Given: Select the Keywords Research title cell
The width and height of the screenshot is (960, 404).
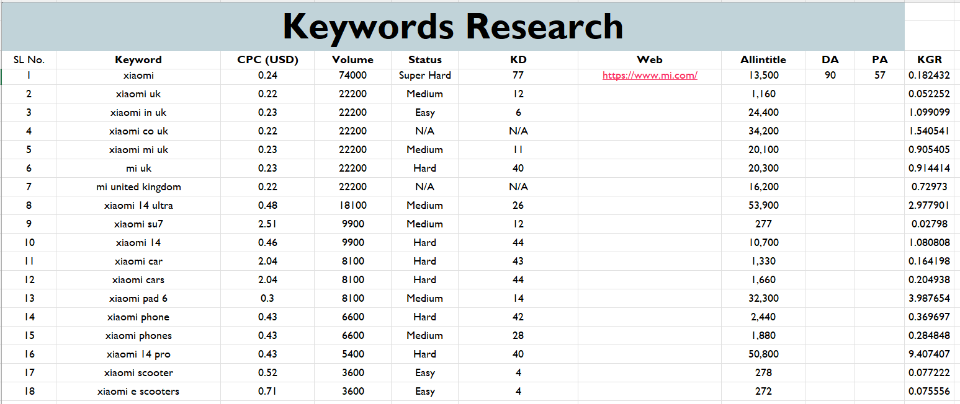Looking at the screenshot, I should pyautogui.click(x=452, y=27).
